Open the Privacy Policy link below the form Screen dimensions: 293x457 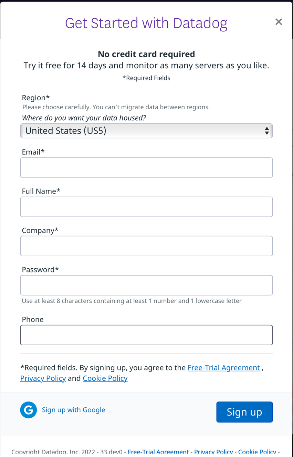(43, 378)
